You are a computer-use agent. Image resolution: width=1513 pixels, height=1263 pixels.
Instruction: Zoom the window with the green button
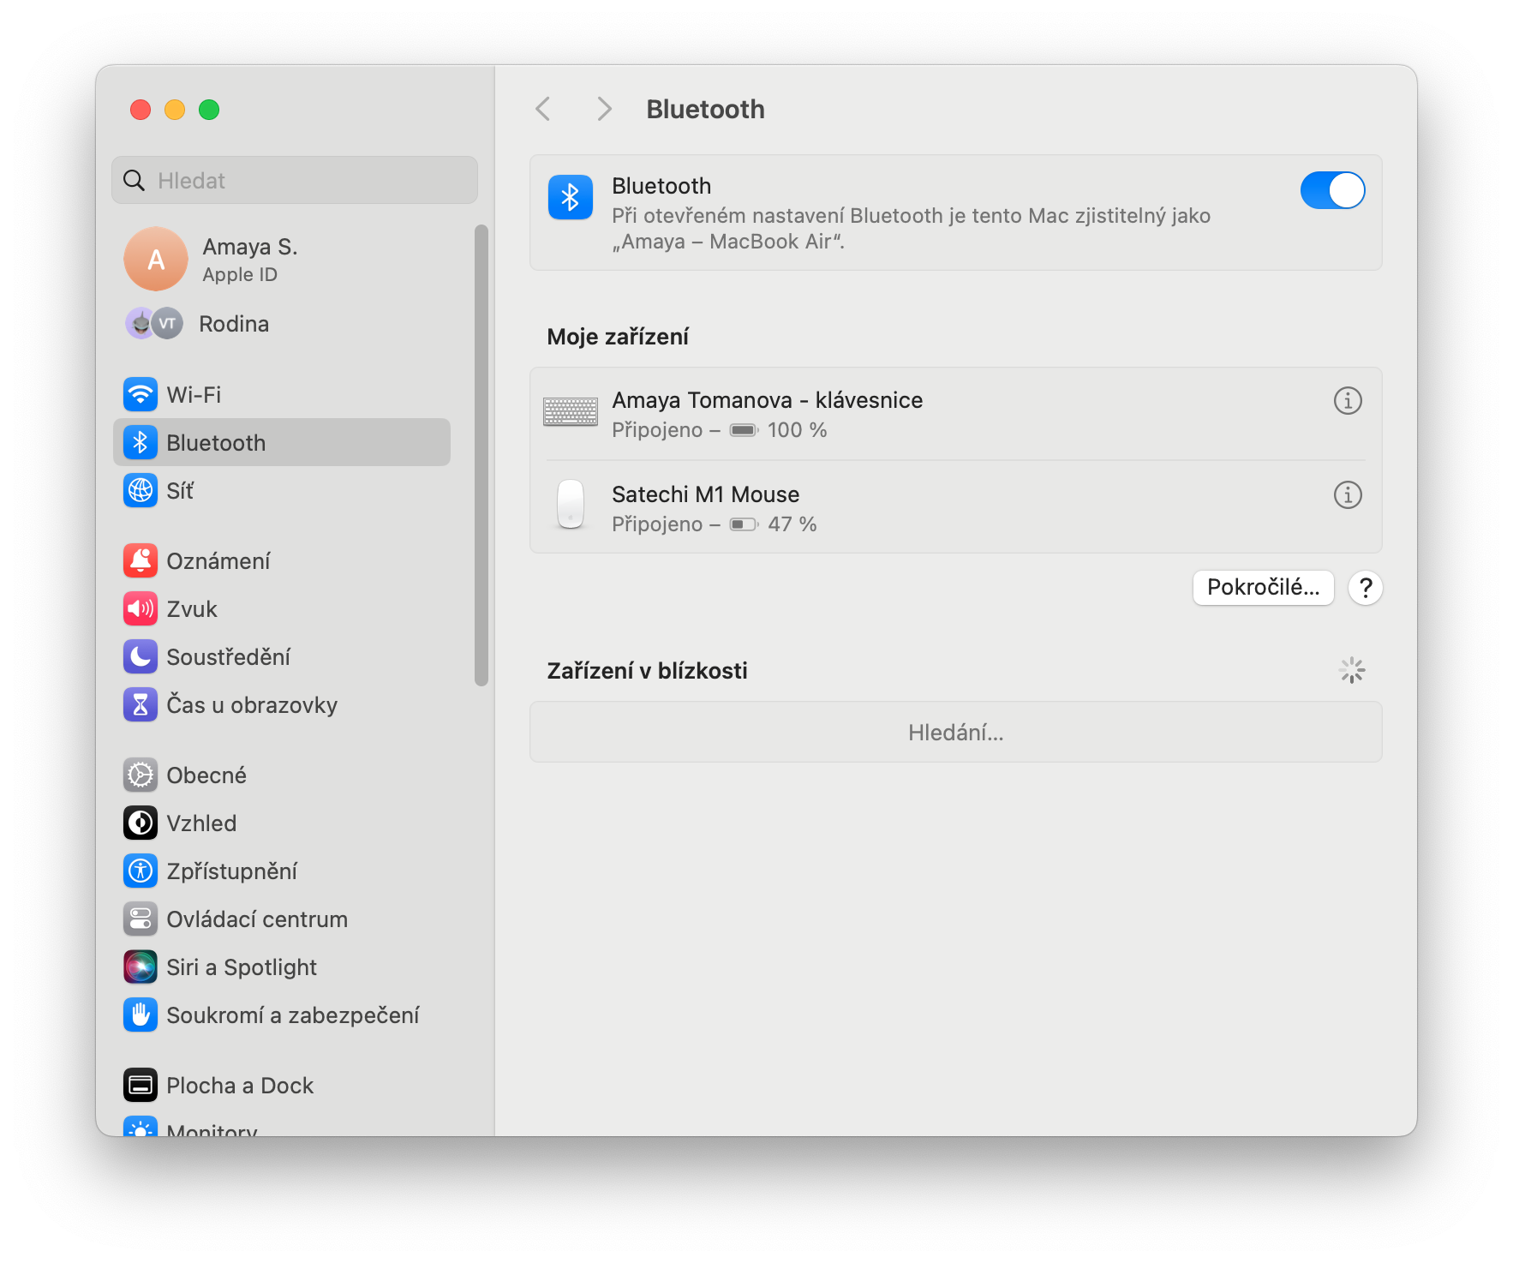tap(209, 110)
